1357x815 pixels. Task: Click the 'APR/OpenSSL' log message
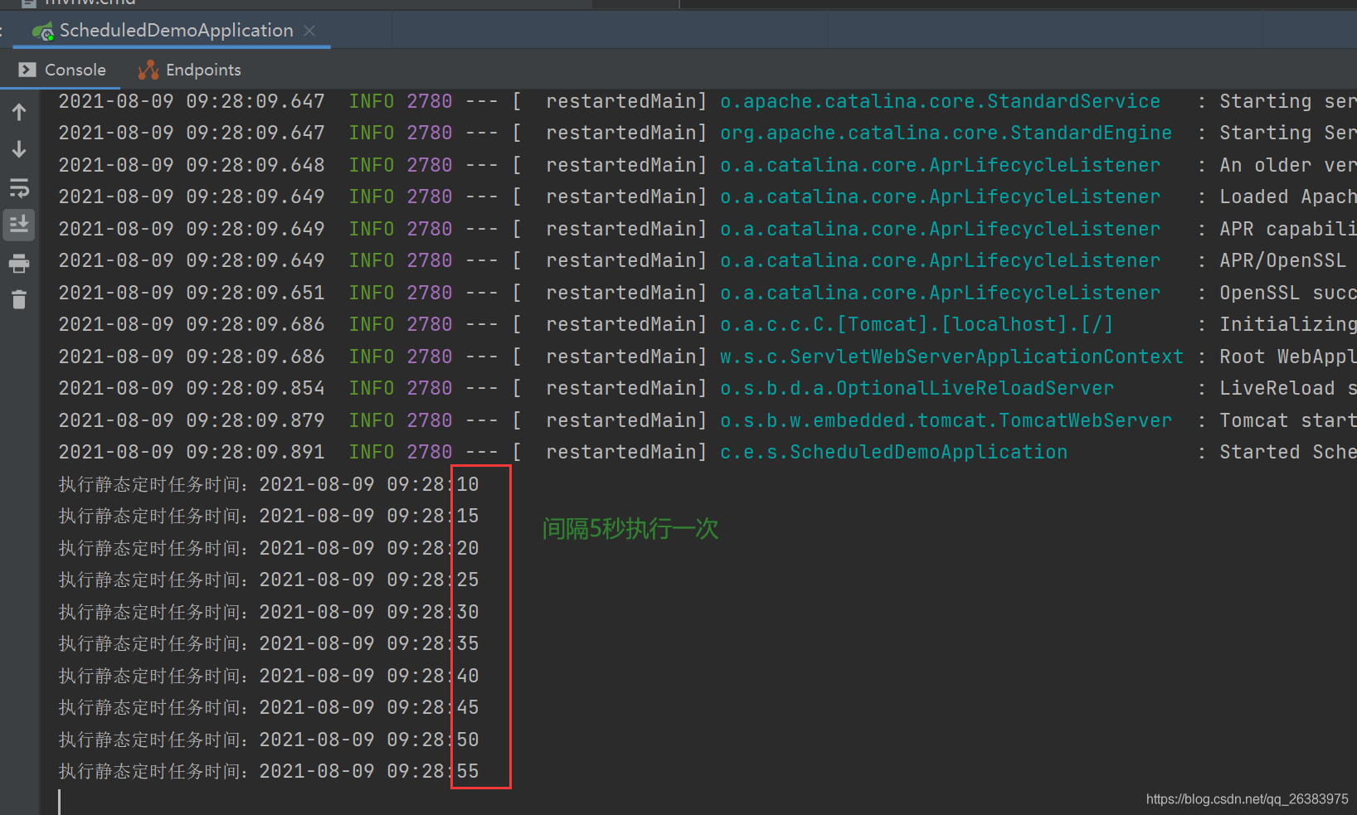1282,260
